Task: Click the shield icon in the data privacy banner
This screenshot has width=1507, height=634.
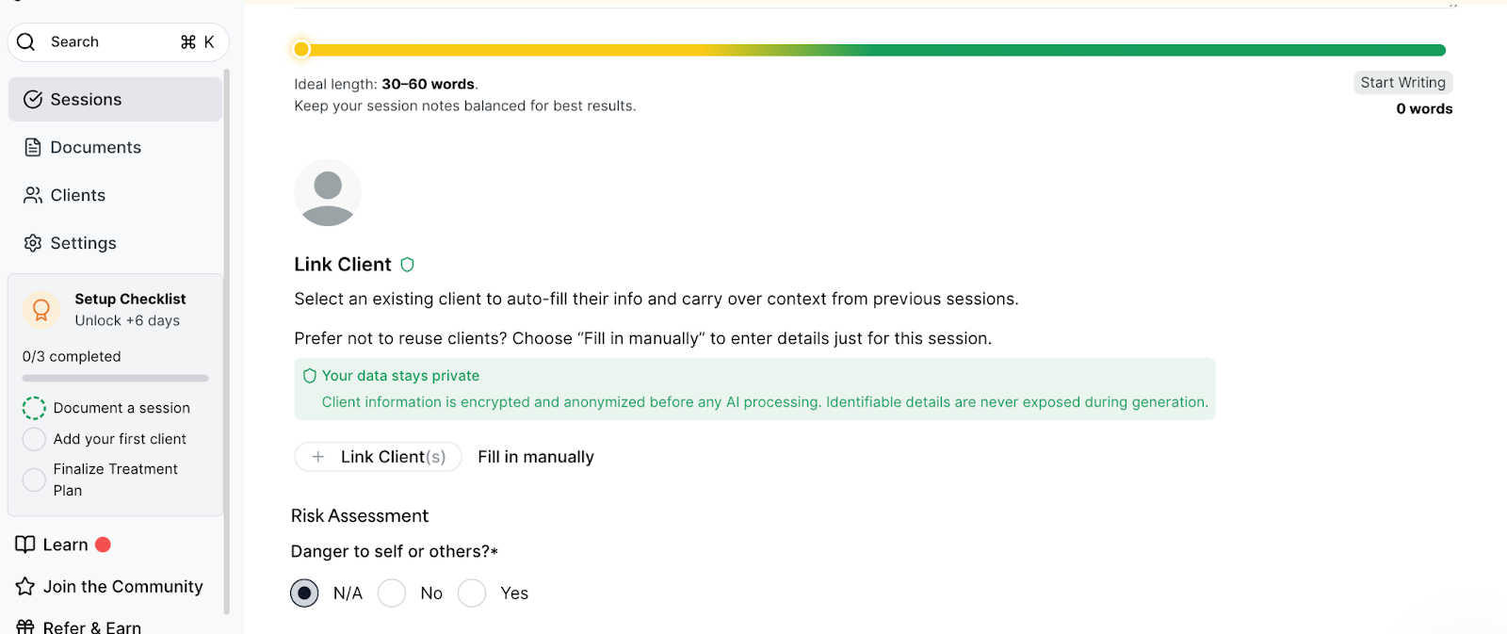Action: coord(309,375)
